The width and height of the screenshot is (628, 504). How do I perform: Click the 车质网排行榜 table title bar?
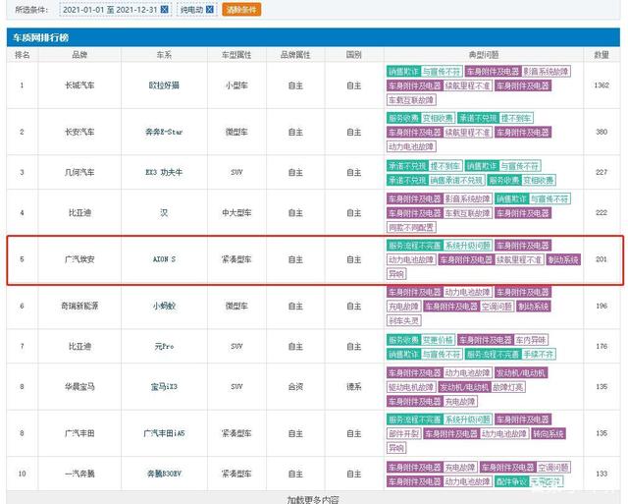coord(313,37)
